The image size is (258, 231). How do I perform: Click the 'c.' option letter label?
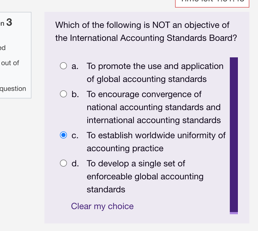pyautogui.click(x=75, y=135)
